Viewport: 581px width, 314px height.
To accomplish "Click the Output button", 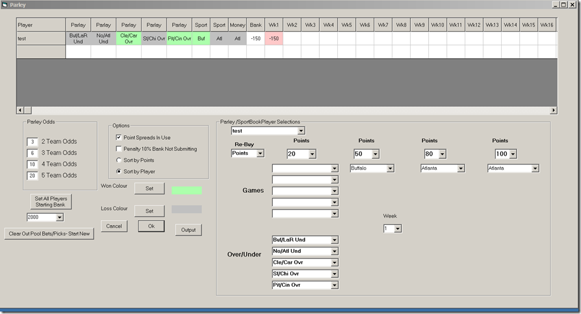I will pyautogui.click(x=188, y=230).
